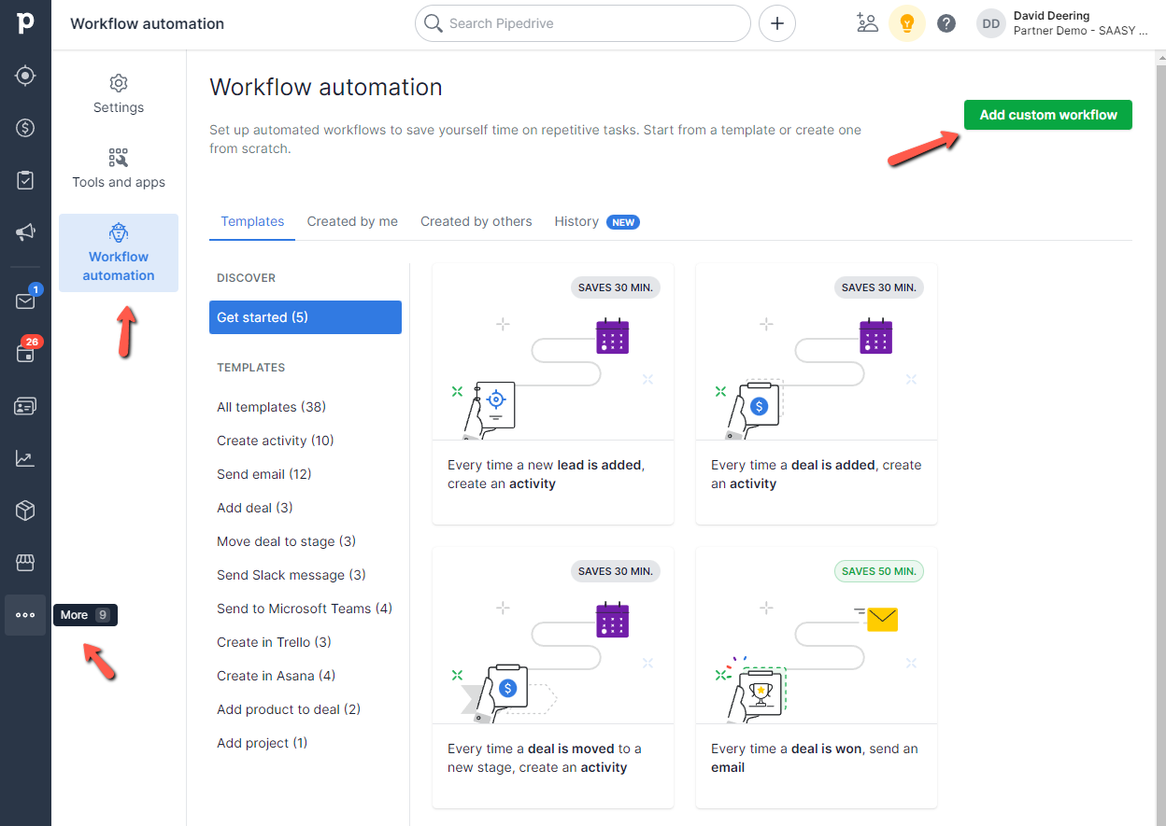Open Insights chart icon in sidebar
Screen dimensions: 1166x826
[25, 458]
